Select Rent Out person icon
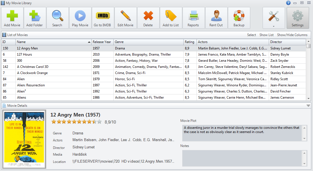This screenshot has width=313, height=171. coord(216,16)
